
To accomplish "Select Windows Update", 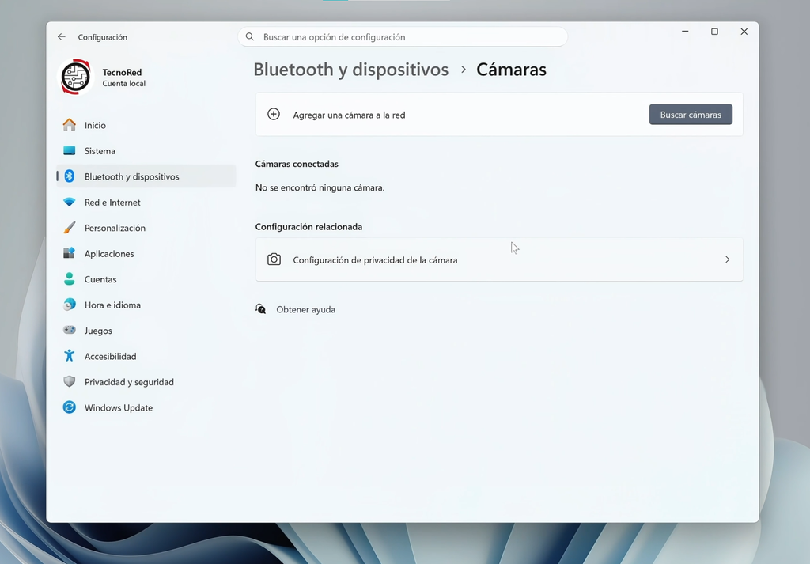I will 146,407.
